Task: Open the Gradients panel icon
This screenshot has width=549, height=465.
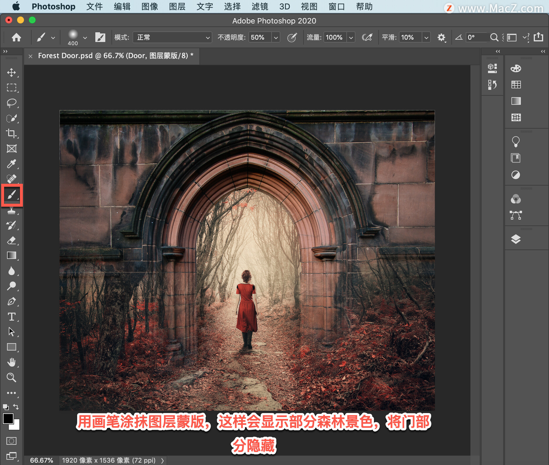Action: point(516,101)
